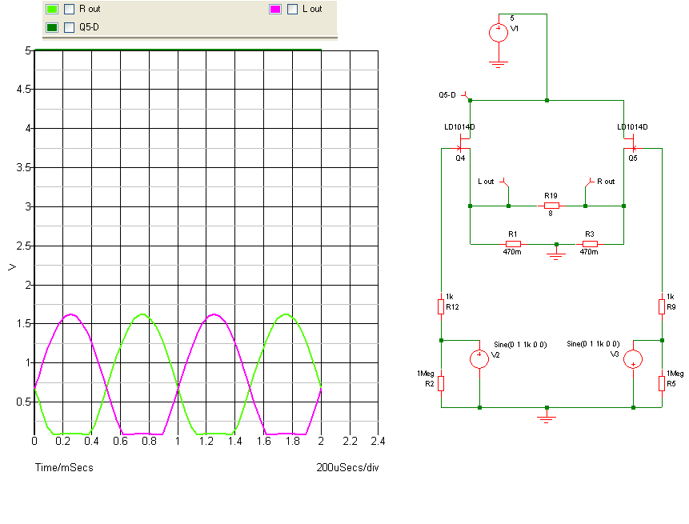Image resolution: width=689 pixels, height=524 pixels.
Task: Click the Q5-D flat trace at 5 V
Action: click(178, 50)
